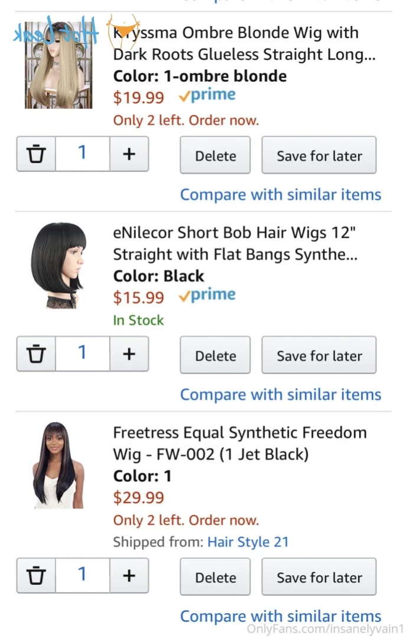The height and width of the screenshot is (638, 407).
Task: Click trash icon for Freetress Equal Freedom Wig
Action: click(36, 575)
